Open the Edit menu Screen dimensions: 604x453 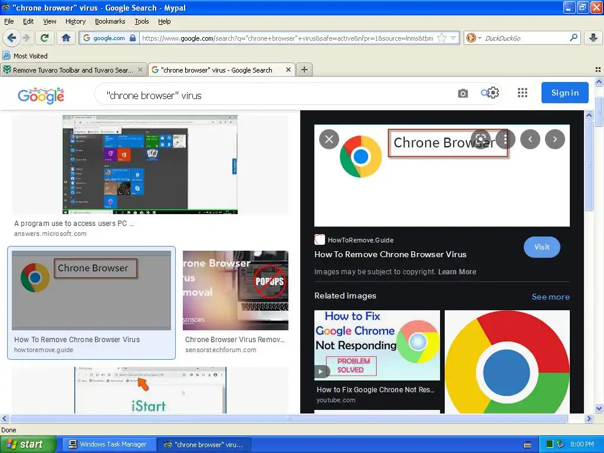28,21
